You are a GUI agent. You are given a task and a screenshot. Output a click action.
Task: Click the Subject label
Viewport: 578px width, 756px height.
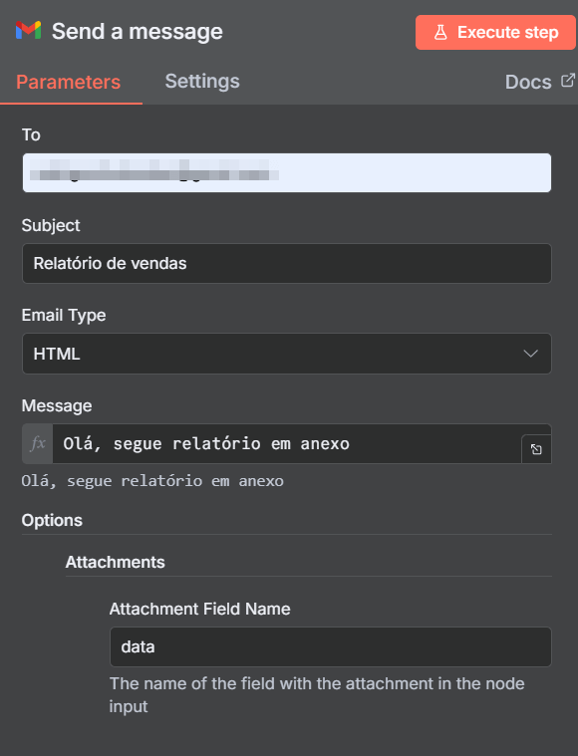(51, 226)
